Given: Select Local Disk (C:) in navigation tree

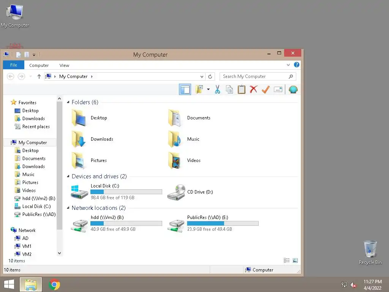Looking at the screenshot, I should (x=36, y=206).
